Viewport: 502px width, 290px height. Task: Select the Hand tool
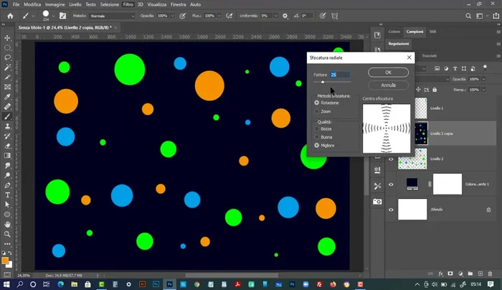8,224
